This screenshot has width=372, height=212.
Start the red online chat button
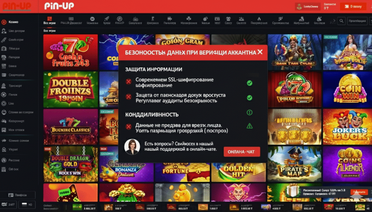242,152
